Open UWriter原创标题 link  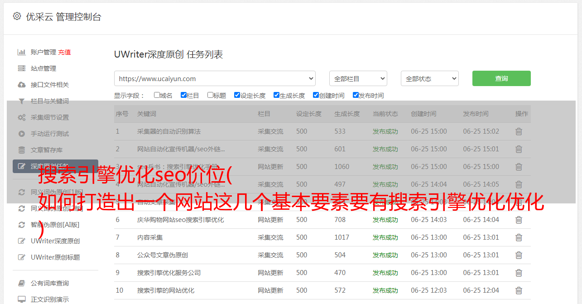[55, 257]
